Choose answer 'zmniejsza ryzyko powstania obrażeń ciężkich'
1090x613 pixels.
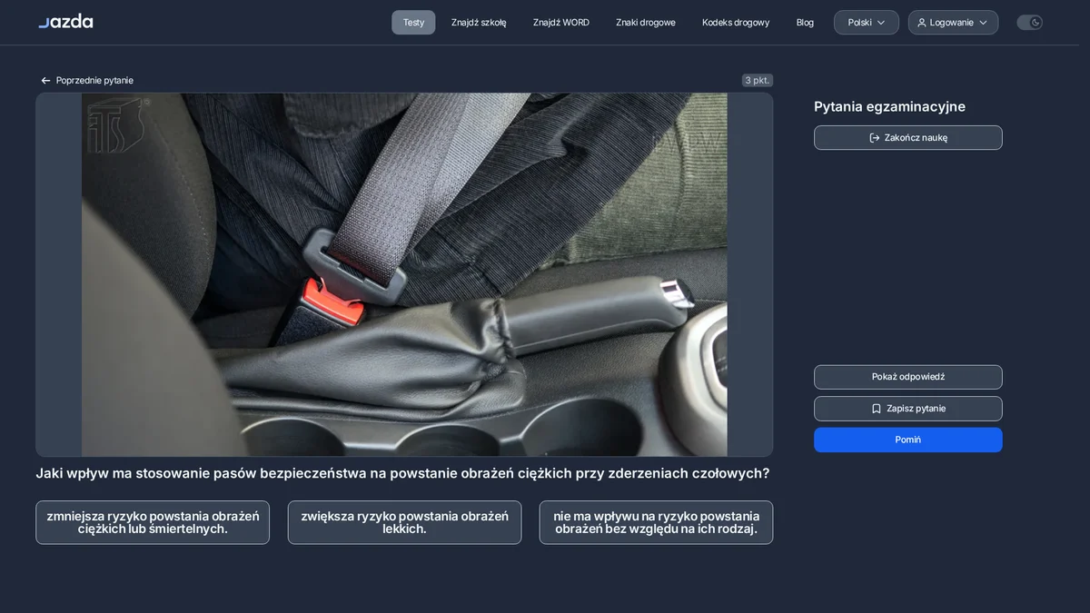[x=153, y=522]
